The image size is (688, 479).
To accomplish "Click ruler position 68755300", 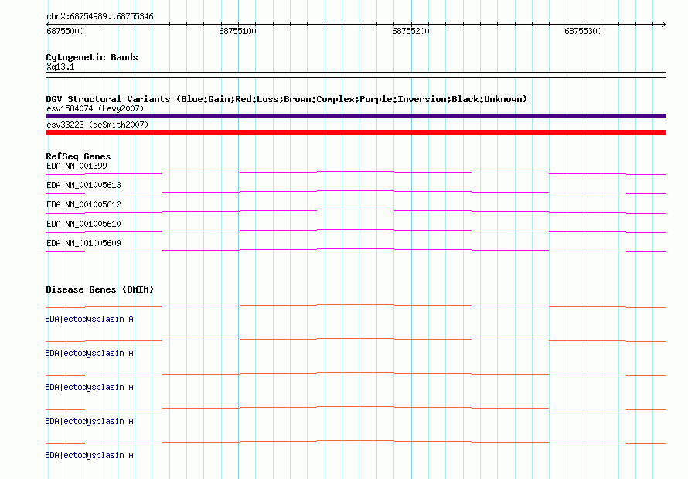I will pos(583,31).
